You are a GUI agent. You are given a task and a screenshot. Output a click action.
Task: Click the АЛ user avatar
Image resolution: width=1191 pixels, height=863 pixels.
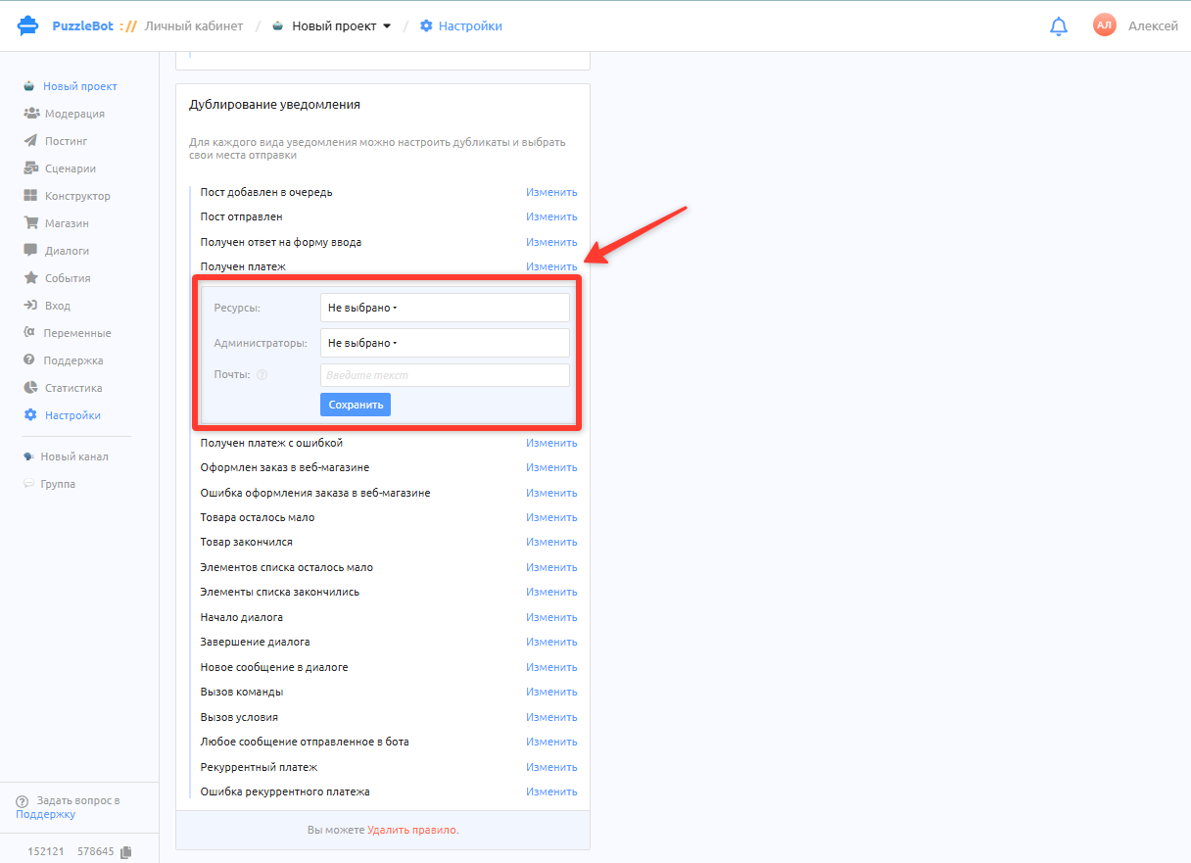1105,26
